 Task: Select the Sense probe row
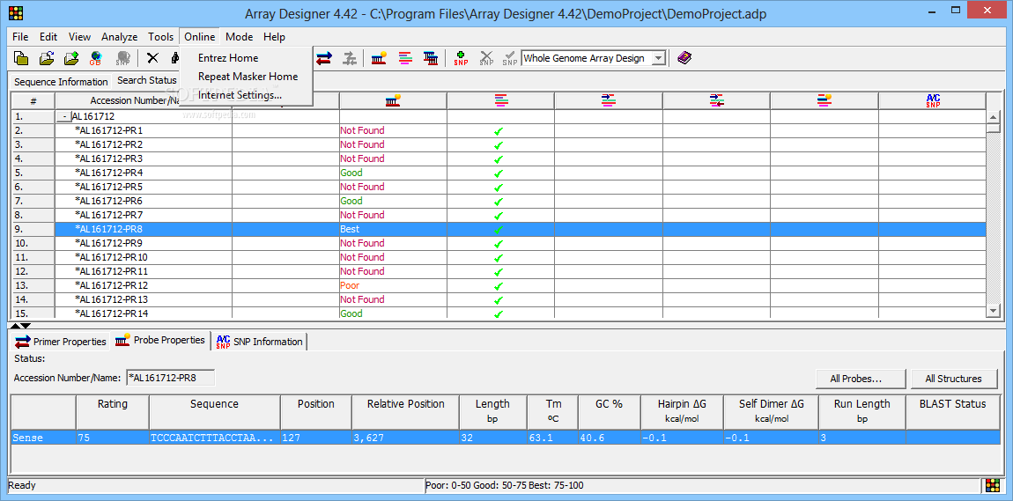pyautogui.click(x=506, y=438)
